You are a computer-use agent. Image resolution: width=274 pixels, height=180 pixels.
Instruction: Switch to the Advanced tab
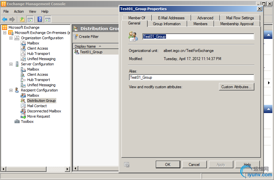(x=205, y=18)
